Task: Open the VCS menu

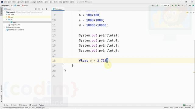Action: coord(60,2)
